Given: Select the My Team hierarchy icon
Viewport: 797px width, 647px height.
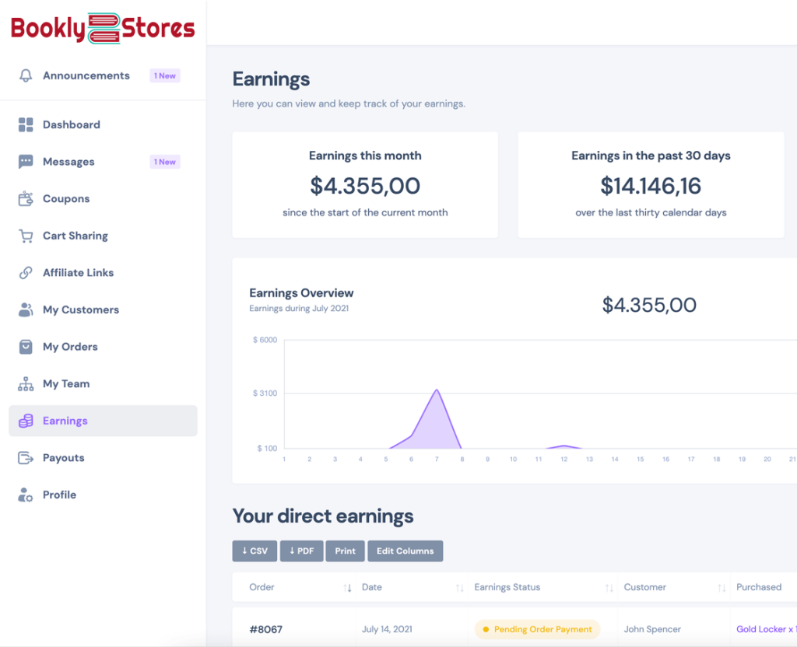Looking at the screenshot, I should click(x=25, y=383).
